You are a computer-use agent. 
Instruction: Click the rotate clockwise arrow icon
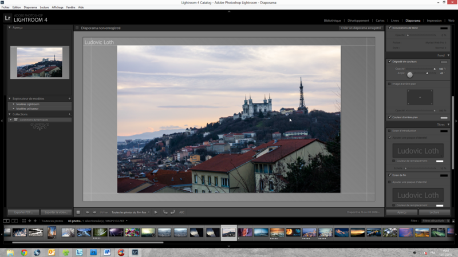click(x=172, y=212)
